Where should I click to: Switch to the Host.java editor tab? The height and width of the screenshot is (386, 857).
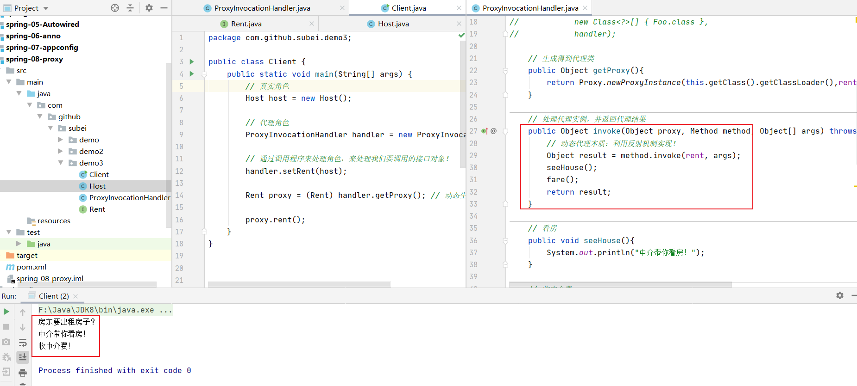[x=393, y=24]
